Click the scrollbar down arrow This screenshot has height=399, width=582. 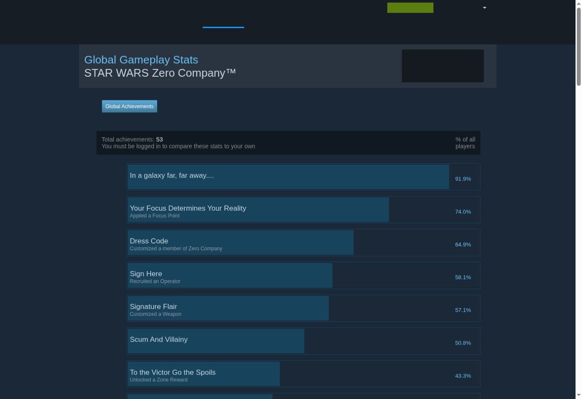click(x=579, y=395)
